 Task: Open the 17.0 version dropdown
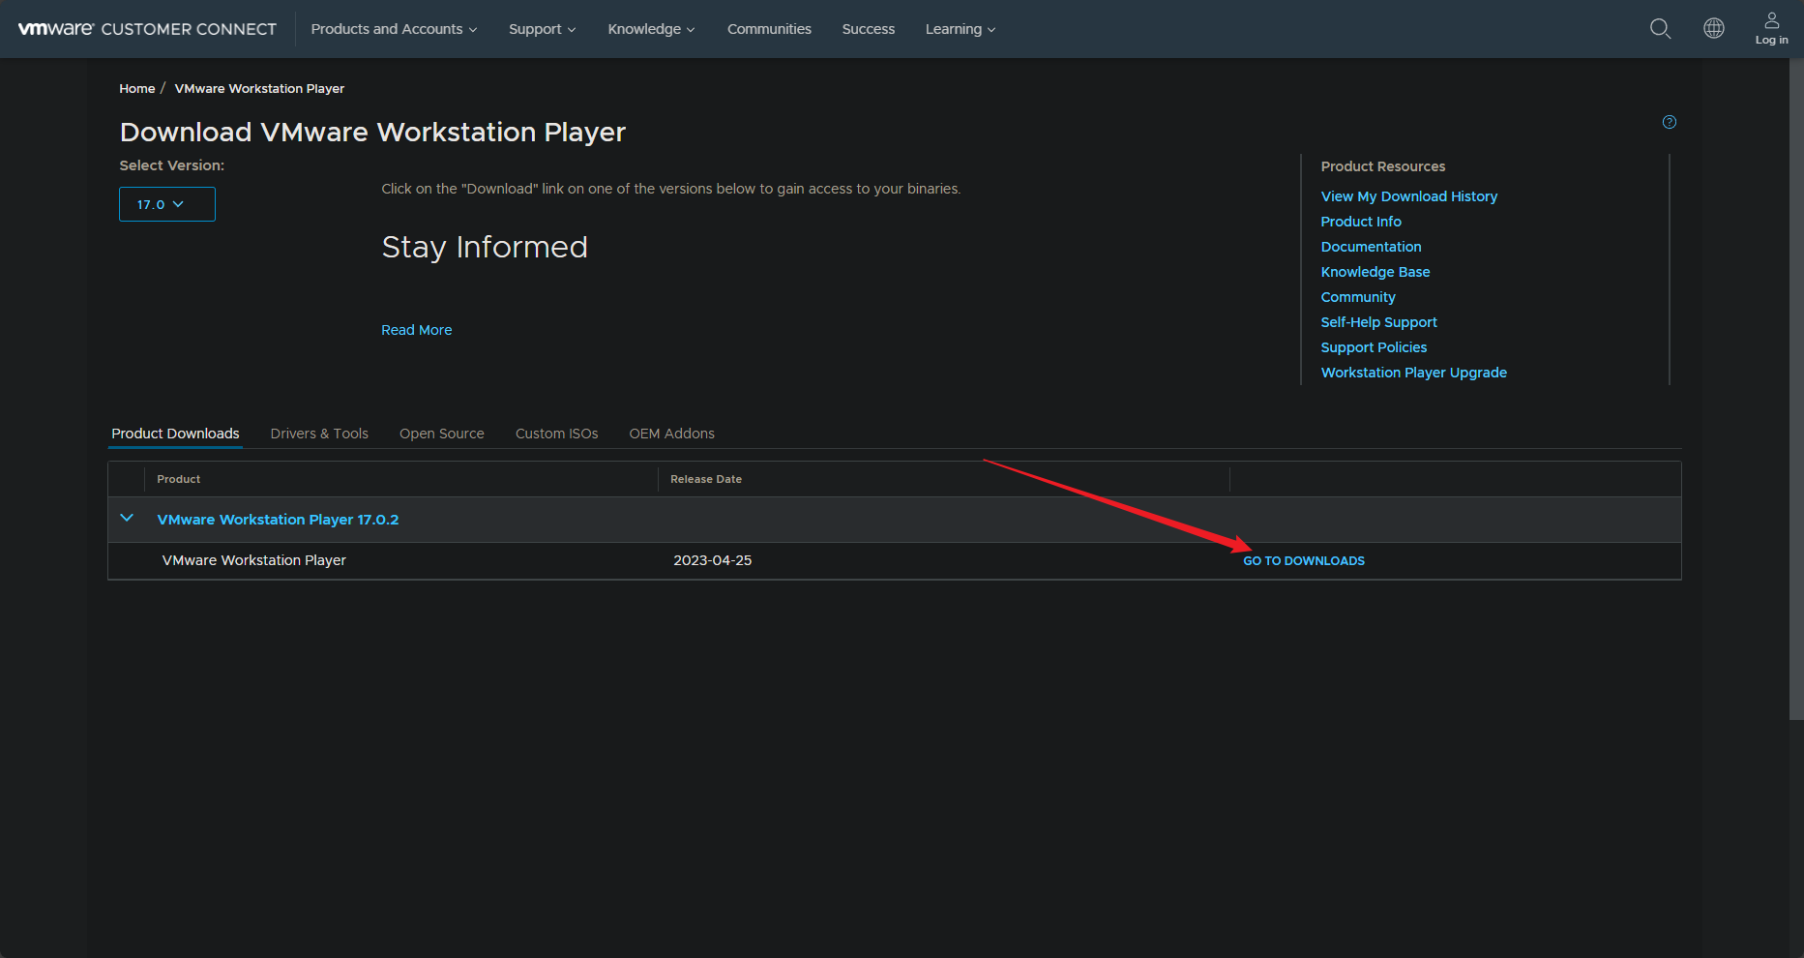(x=166, y=204)
